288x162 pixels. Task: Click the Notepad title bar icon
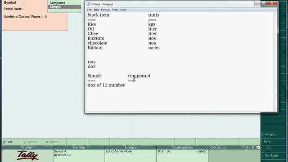tap(88, 4)
